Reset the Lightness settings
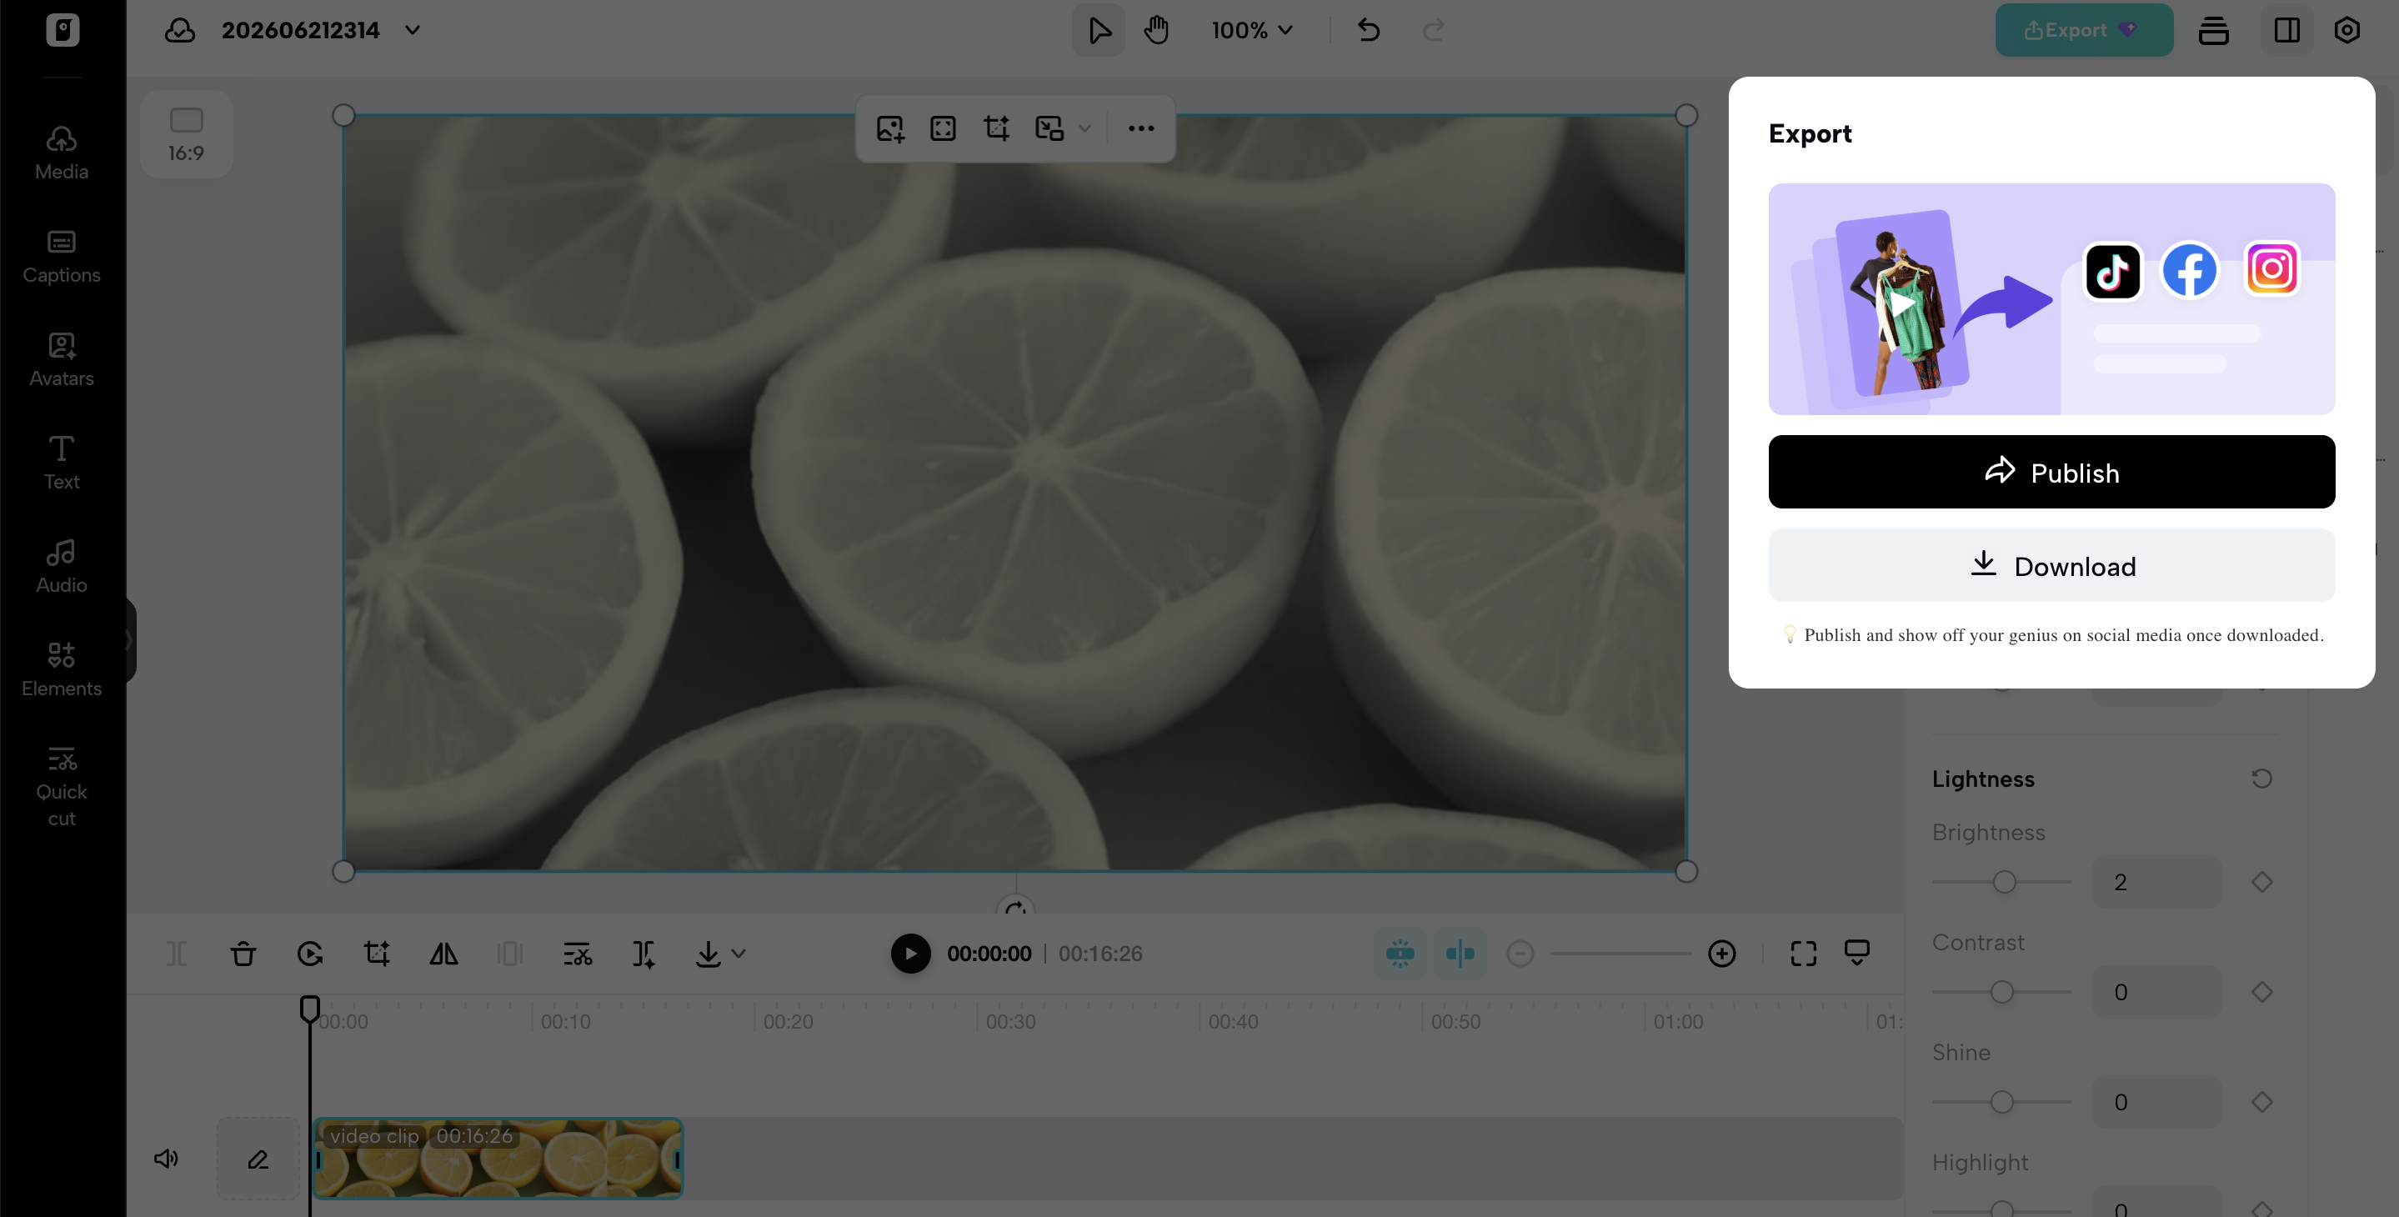 coord(2261,779)
